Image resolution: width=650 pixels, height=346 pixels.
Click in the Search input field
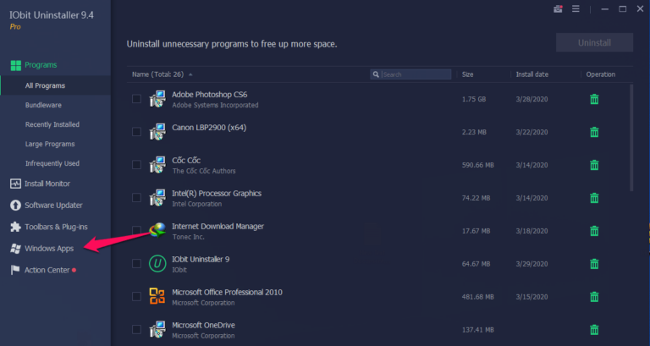(416, 74)
